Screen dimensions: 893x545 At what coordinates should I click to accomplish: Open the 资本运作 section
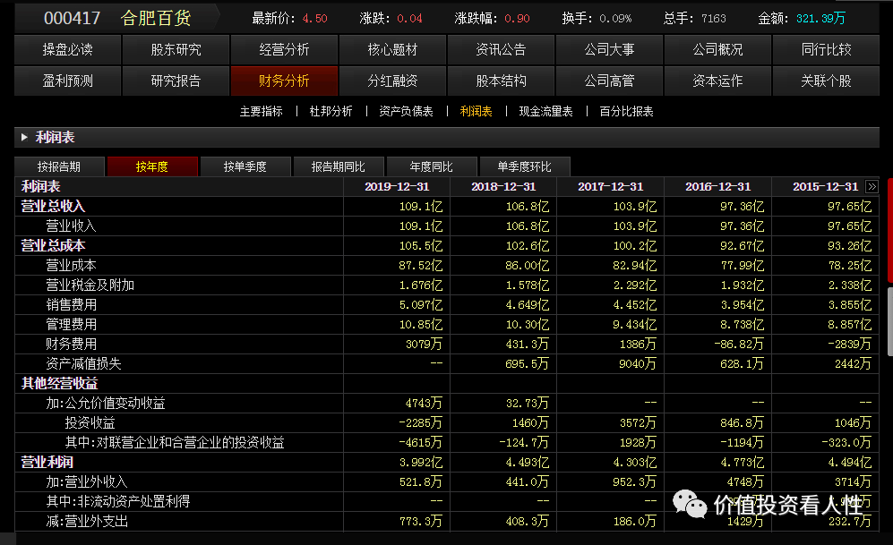717,81
